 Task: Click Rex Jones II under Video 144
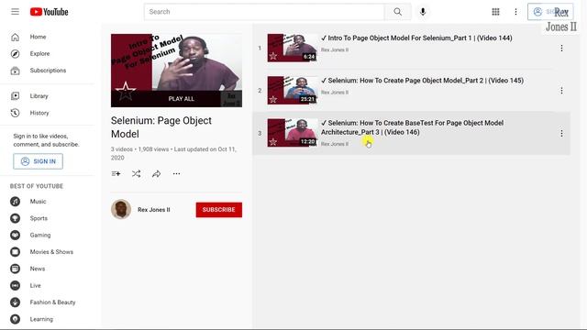click(x=335, y=49)
